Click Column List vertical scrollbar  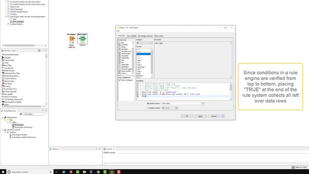(133, 58)
